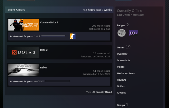Click Reflex Achievement Progress label
The width and height of the screenshot is (169, 108).
[x=21, y=81]
